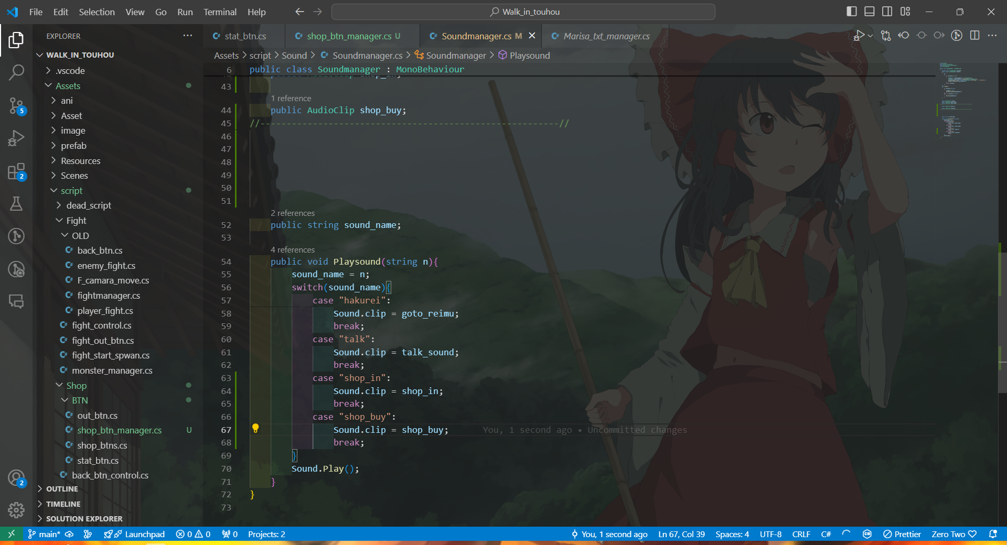Open the notifications bell in status bar
Viewport: 1007px width, 545px height.
[993, 534]
